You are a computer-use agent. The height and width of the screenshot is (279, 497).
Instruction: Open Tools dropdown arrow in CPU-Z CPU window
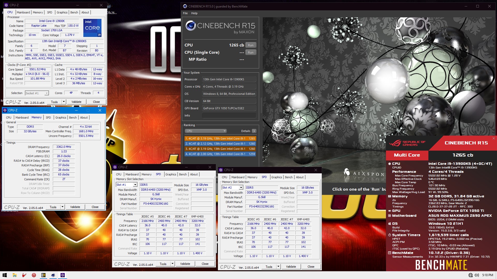[x=64, y=102]
